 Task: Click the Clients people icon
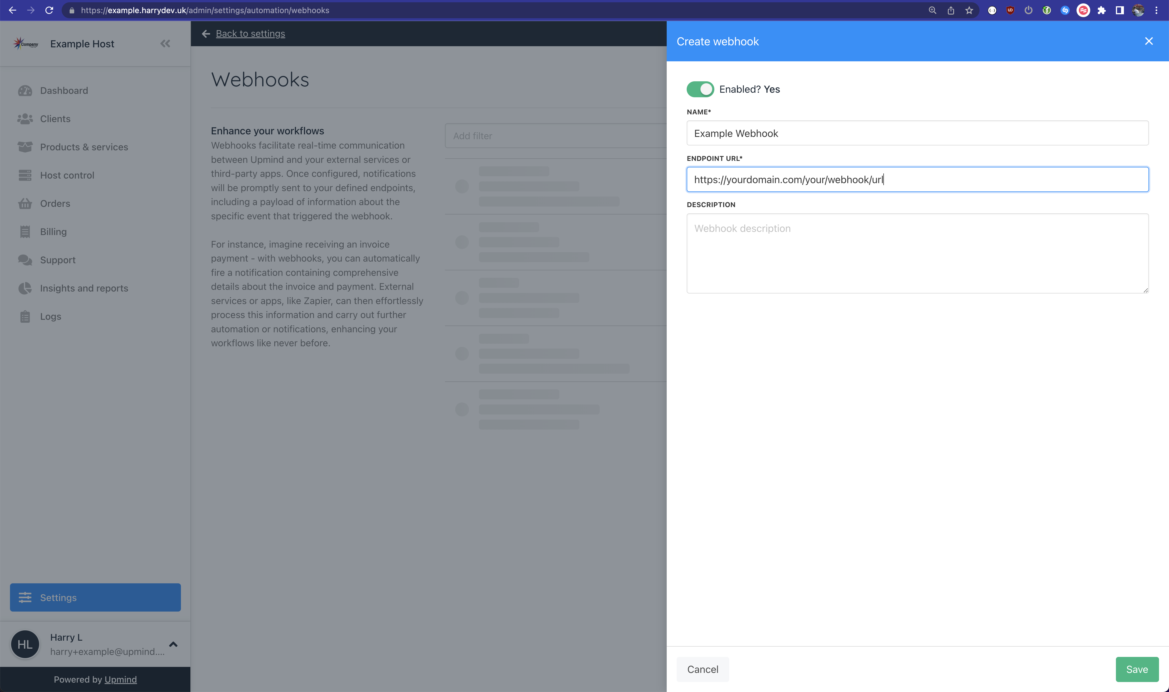25,119
